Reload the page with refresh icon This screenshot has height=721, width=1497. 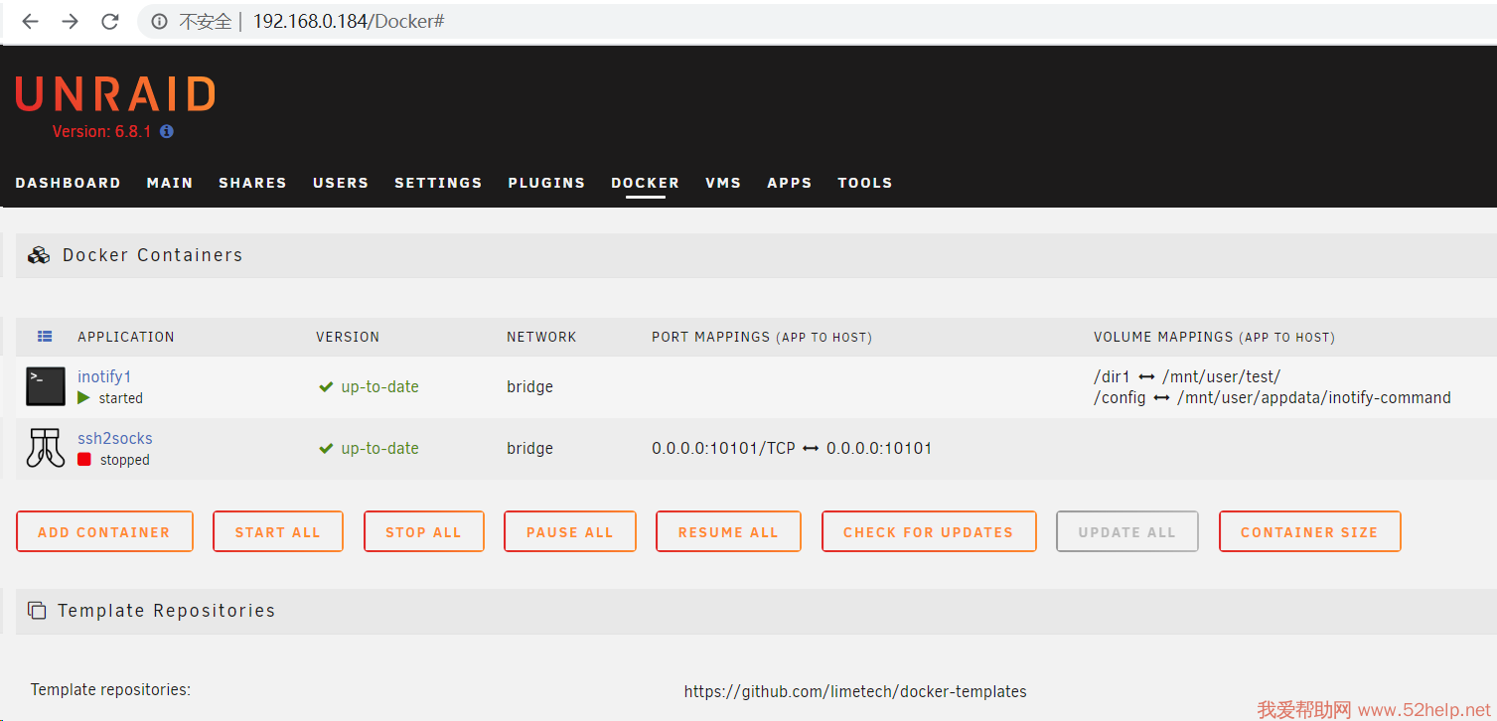[x=110, y=21]
